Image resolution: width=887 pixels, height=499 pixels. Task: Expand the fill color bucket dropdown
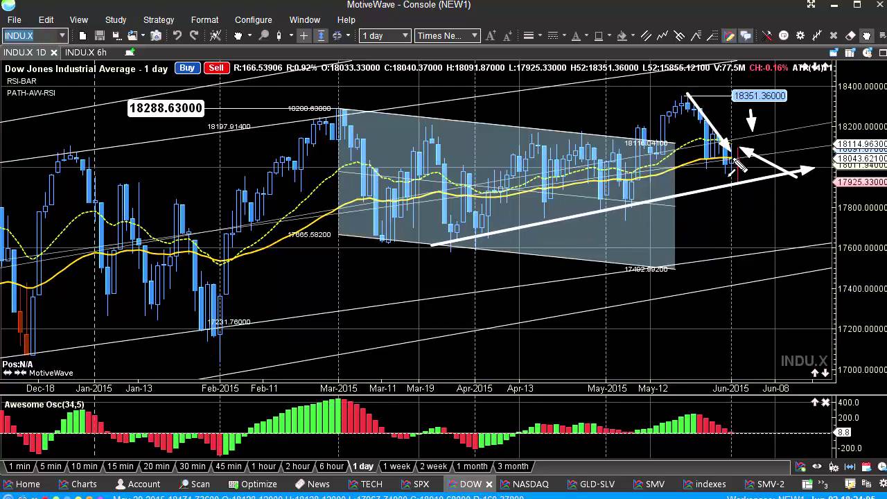coord(633,35)
